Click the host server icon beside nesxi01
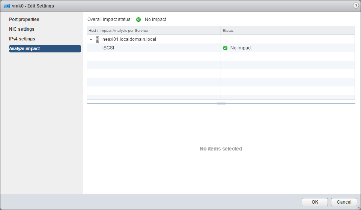Screen dimensions: 361x210 (x=98, y=39)
